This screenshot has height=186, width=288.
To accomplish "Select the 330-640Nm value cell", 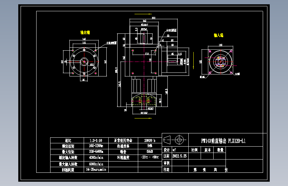I will pyautogui.click(x=96, y=152).
